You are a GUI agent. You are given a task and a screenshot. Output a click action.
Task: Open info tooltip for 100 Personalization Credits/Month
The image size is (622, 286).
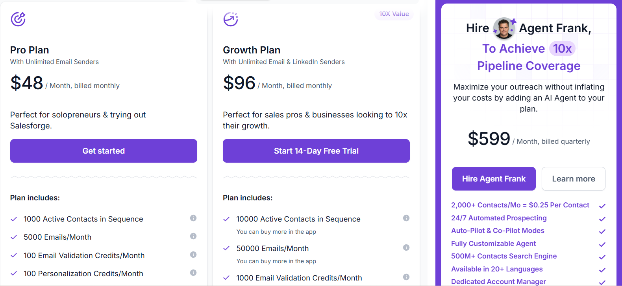(x=193, y=273)
